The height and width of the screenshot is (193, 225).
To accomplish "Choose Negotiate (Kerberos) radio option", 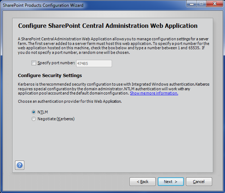I will click(34, 119).
